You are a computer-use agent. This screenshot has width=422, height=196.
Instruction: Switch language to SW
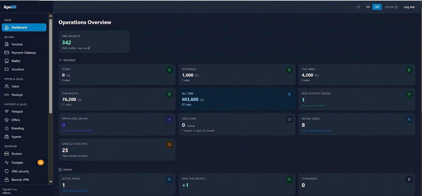(x=377, y=7)
